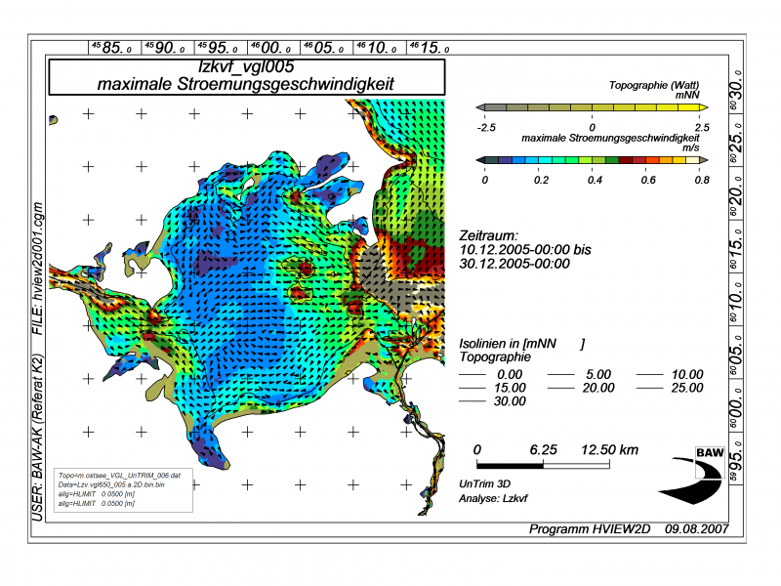Click the footer date '09.08.2007'

coord(697,529)
